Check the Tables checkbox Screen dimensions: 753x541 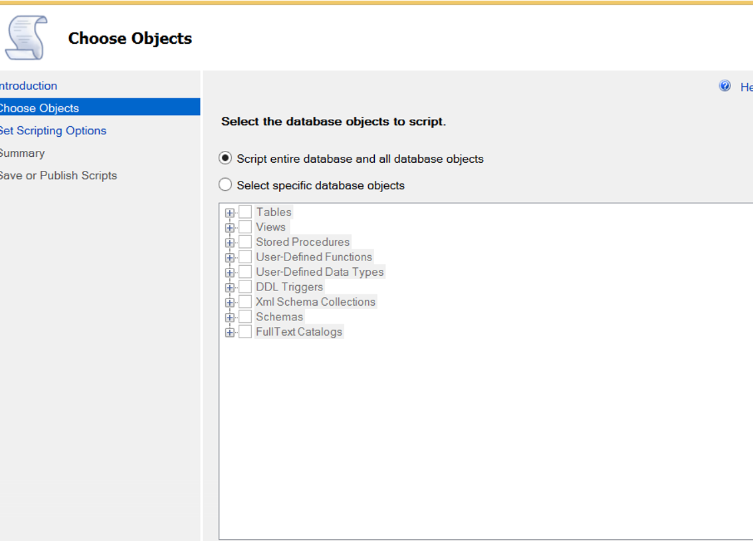coord(245,212)
